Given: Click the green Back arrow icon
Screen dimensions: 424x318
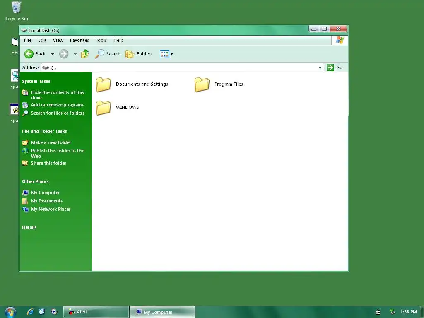Looking at the screenshot, I should click(x=29, y=54).
